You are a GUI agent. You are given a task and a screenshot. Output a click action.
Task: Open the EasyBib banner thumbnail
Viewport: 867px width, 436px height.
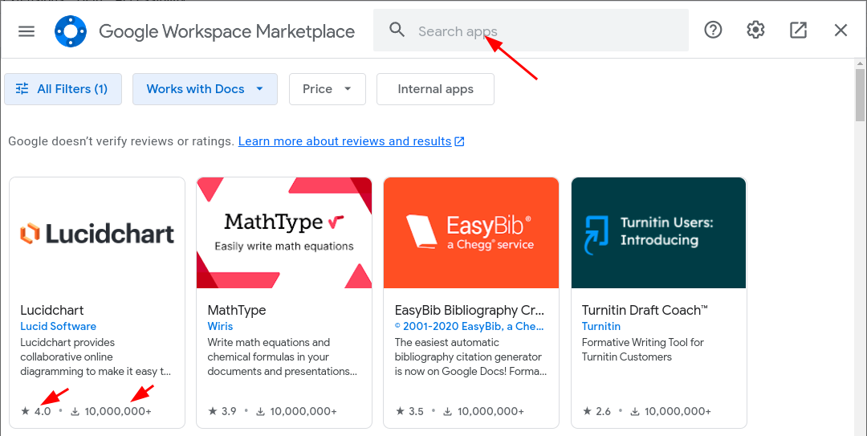point(471,233)
